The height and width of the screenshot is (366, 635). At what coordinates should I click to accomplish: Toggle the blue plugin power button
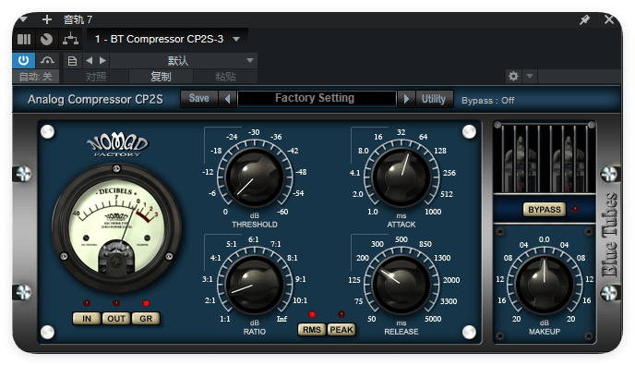pos(23,60)
